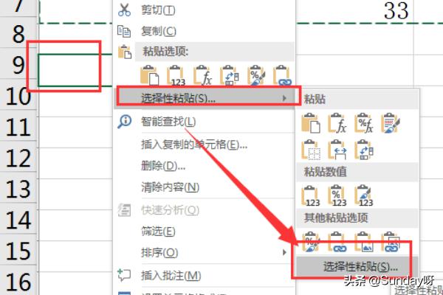The width and height of the screenshot is (443, 295).
Task: Select Values and Source Formatting brush 123 icon
Action: 364,196
